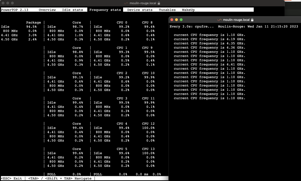
Task: Select the CPU 8 column header
Action: 147,23
